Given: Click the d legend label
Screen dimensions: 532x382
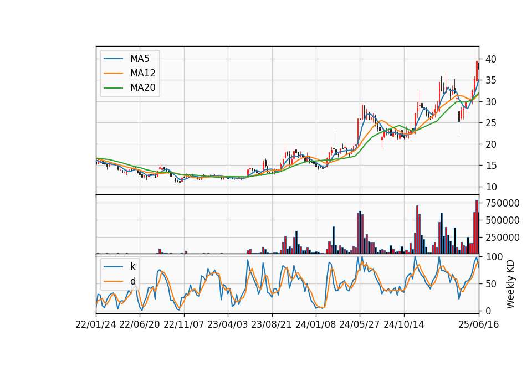Looking at the screenshot, I should [x=132, y=281].
